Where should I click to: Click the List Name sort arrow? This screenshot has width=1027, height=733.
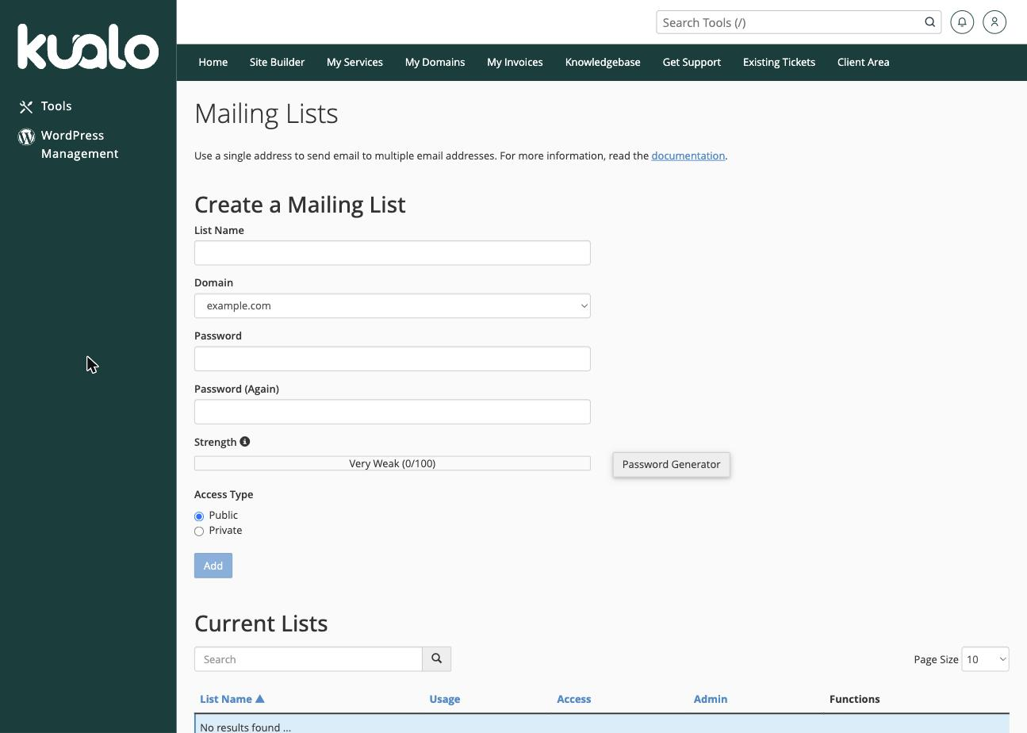coord(259,699)
